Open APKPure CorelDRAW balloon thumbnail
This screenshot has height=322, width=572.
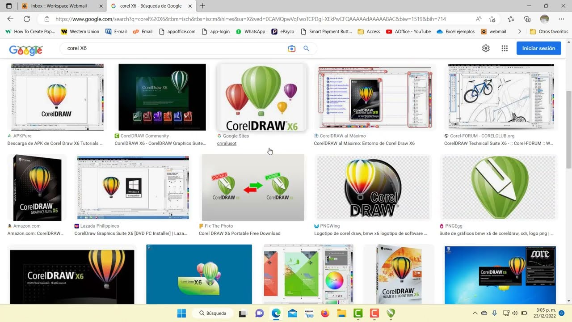tap(57, 97)
